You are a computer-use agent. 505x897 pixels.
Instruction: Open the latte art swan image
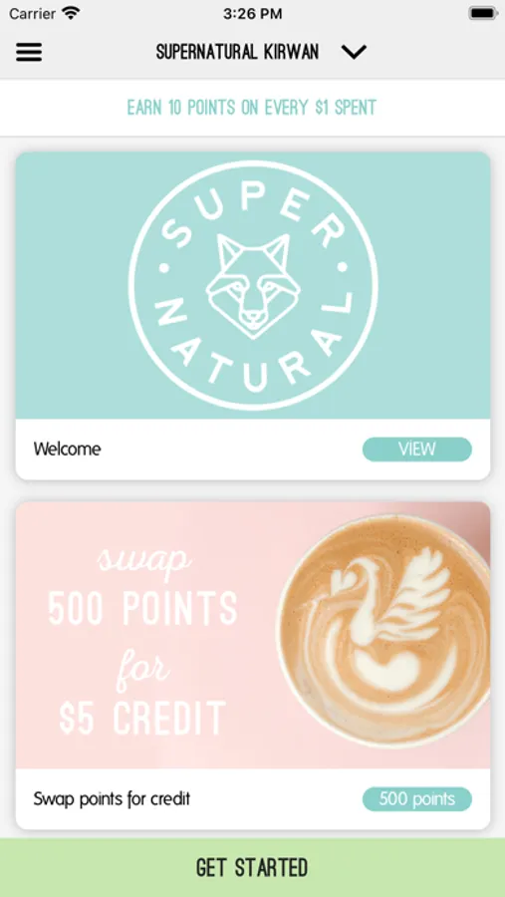[383, 631]
